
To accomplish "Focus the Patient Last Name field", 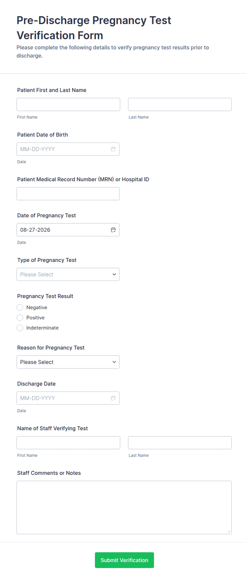I will [180, 105].
